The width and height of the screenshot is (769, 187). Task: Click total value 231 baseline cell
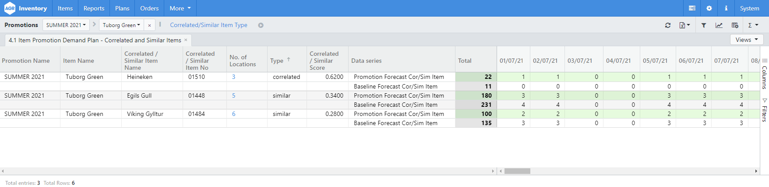point(476,105)
